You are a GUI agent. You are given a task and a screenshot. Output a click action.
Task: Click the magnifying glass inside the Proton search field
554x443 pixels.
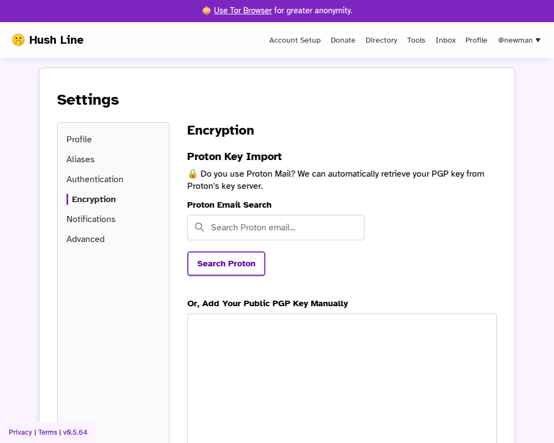click(x=199, y=227)
